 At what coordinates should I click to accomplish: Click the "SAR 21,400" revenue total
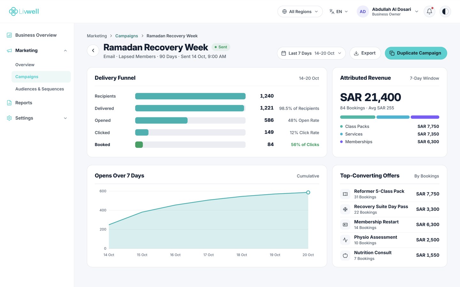[371, 97]
